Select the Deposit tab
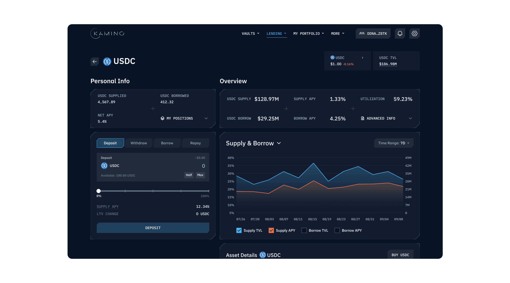The image size is (510, 283). (x=110, y=143)
